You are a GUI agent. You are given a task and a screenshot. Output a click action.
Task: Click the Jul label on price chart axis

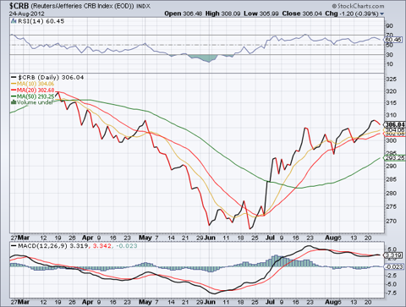pos(270,238)
